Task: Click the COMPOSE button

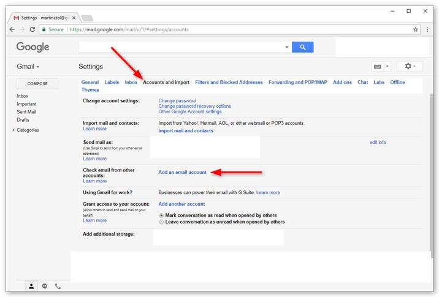Action: click(x=37, y=84)
